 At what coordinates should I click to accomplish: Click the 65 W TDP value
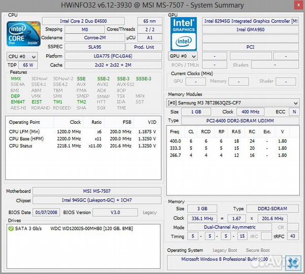[28, 65]
